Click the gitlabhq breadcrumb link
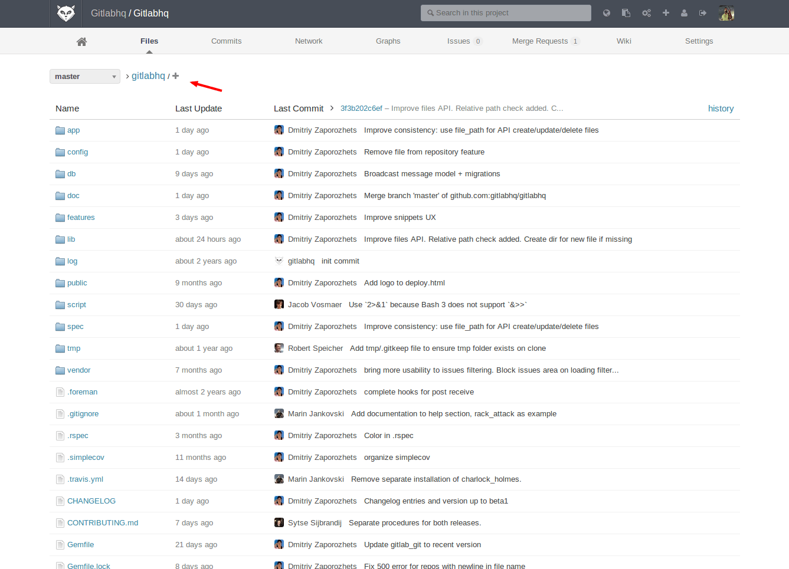This screenshot has width=789, height=569. [148, 76]
